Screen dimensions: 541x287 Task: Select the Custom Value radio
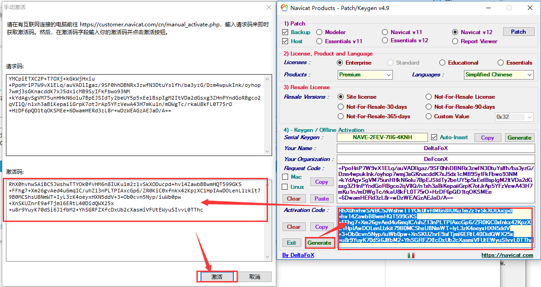click(x=428, y=116)
